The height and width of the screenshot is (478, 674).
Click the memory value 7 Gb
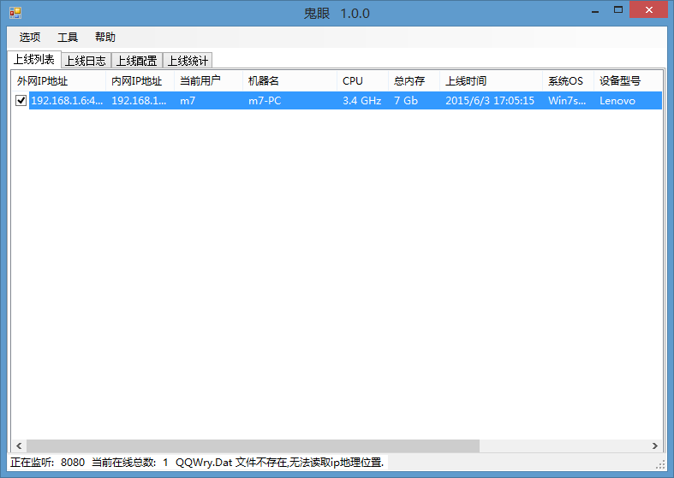point(406,101)
